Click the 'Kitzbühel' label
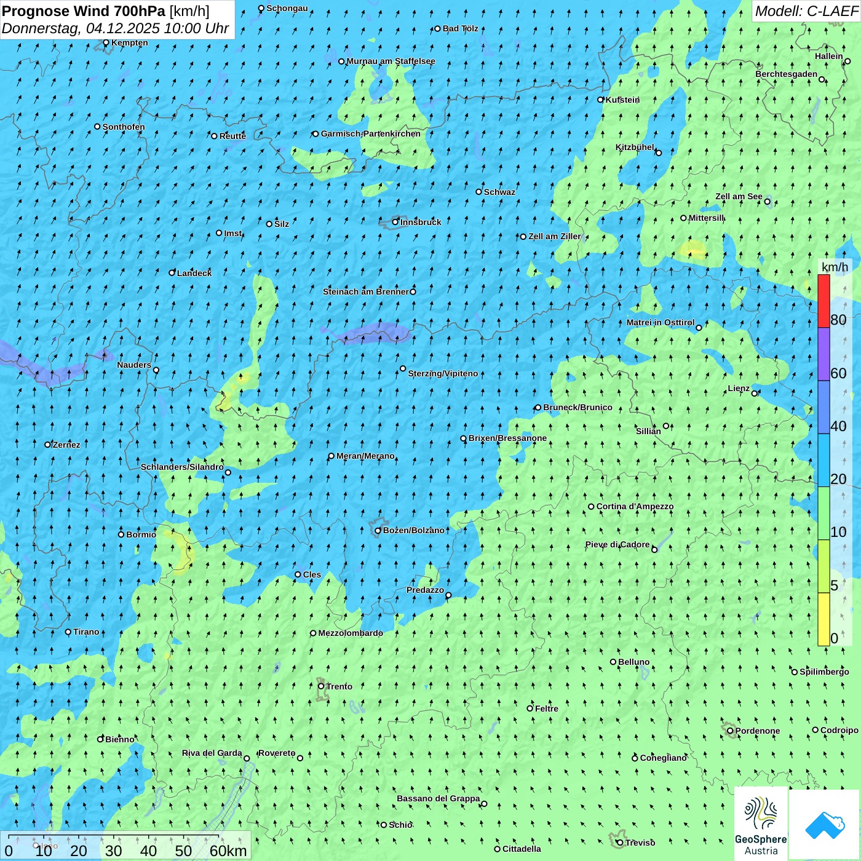861x861 pixels. (635, 147)
